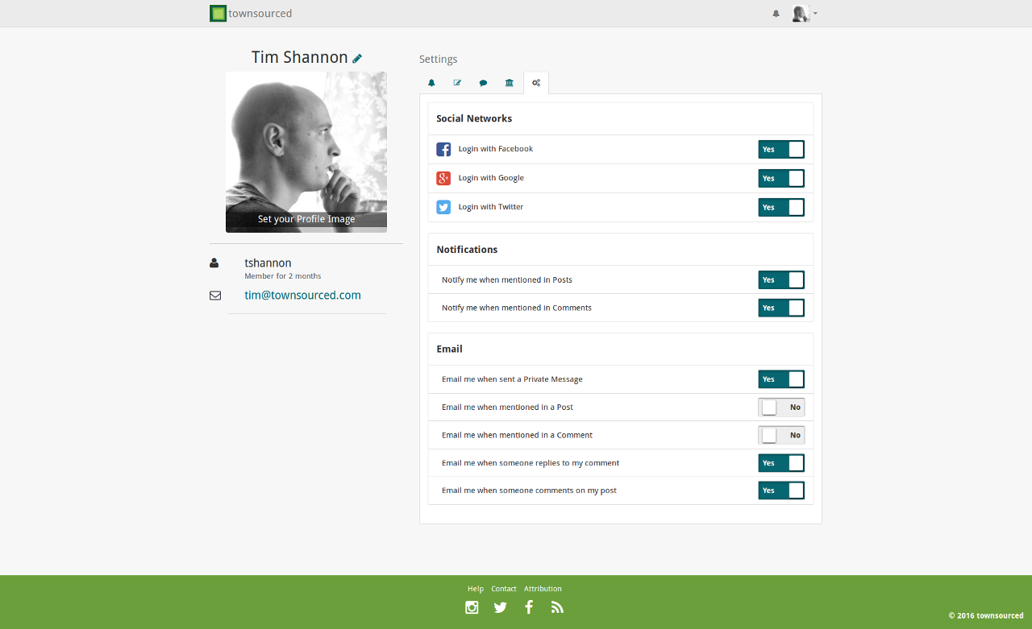Open the Contact footer link
The width and height of the screenshot is (1032, 629).
(x=504, y=589)
